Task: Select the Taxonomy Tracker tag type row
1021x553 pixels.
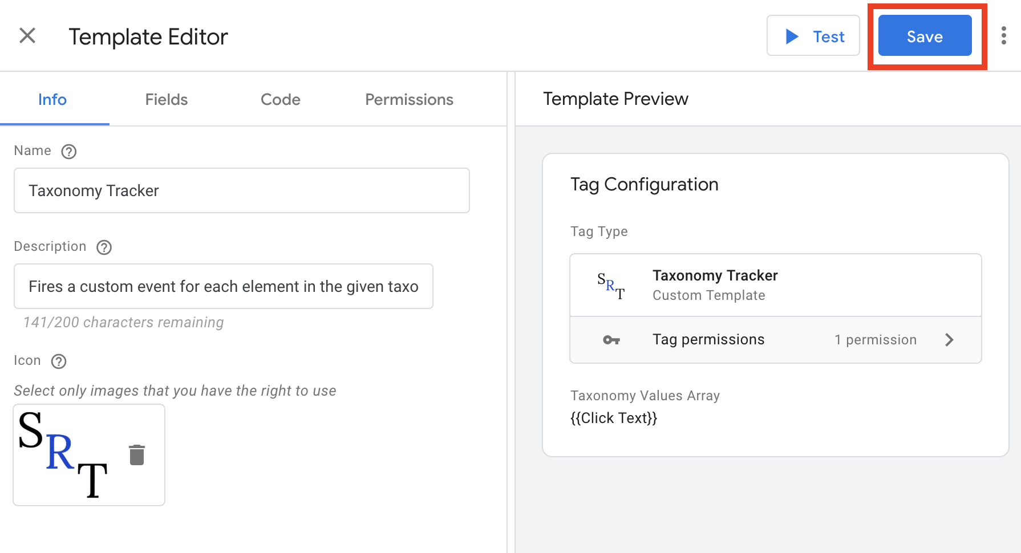Action: pos(775,285)
